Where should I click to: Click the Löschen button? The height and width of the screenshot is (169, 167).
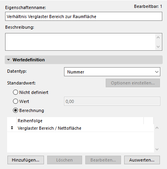click(64, 160)
